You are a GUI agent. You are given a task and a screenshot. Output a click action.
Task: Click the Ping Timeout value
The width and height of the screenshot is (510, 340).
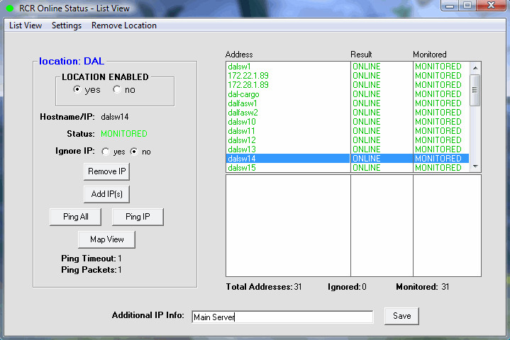120,259
